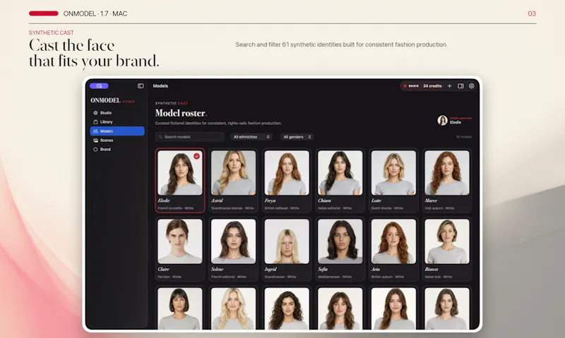565x338 pixels.
Task: Select the Aria model portrait
Action: coord(393,241)
